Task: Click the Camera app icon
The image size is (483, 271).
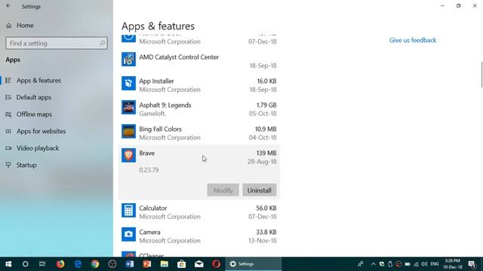Action: 128,234
